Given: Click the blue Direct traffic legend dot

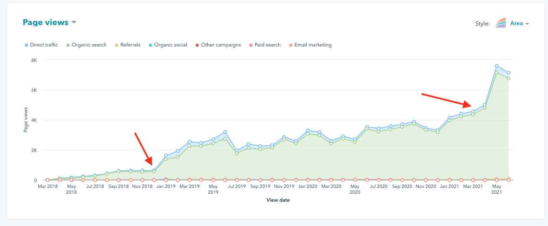Looking at the screenshot, I should [26, 45].
